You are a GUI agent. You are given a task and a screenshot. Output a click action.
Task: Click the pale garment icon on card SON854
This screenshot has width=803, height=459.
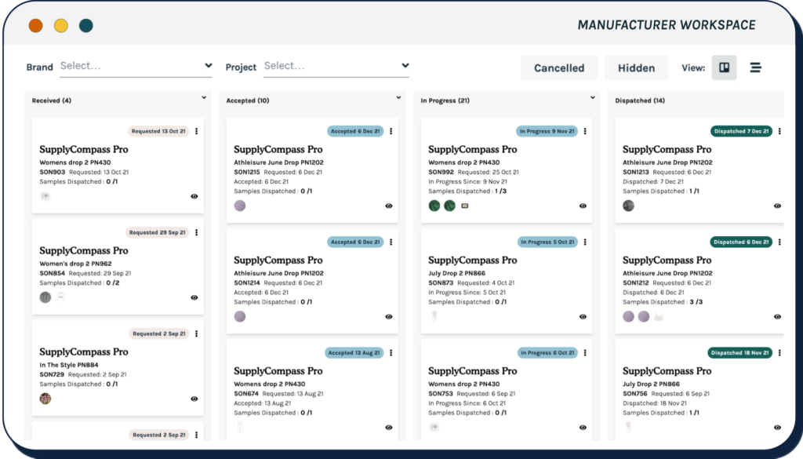(61, 297)
